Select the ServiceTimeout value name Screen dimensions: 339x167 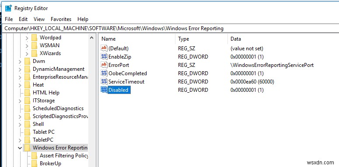126,82
